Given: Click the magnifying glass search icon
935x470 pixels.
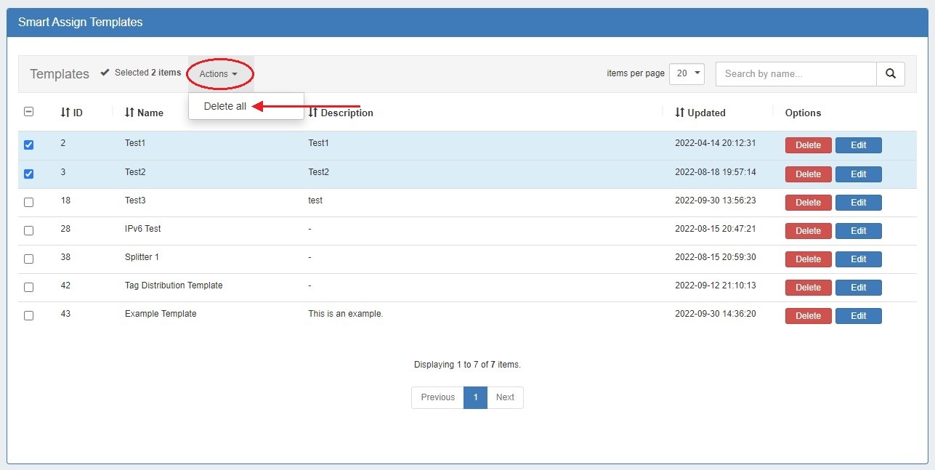Looking at the screenshot, I should (890, 73).
